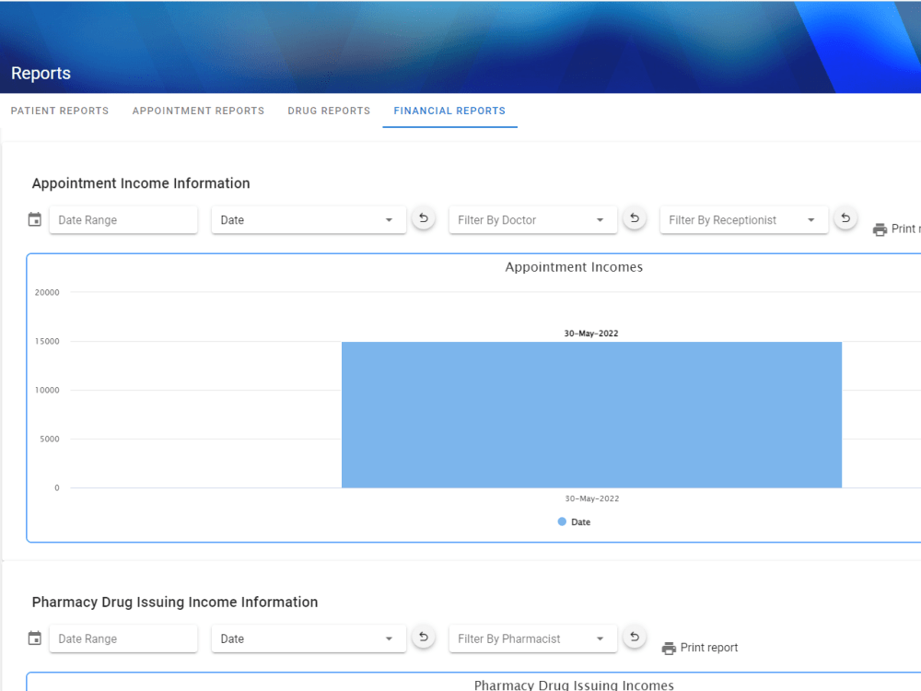This screenshot has height=691, width=921.
Task: Click the Pharmacy Drug Issuing Income Information heading
Action: [x=174, y=603]
